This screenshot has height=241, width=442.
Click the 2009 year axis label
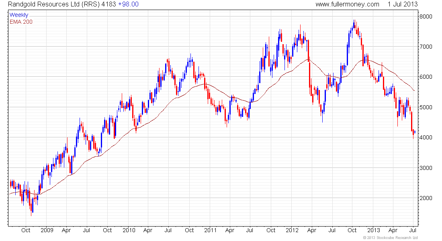coord(47,230)
